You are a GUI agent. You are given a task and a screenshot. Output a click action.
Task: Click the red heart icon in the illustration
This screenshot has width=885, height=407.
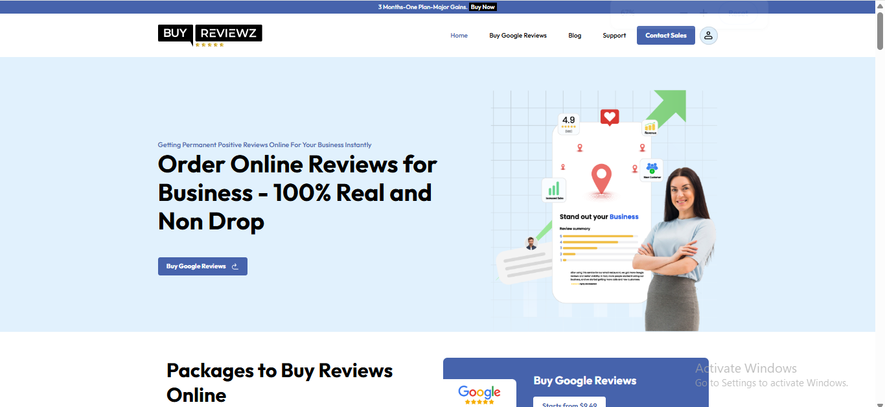pos(610,117)
